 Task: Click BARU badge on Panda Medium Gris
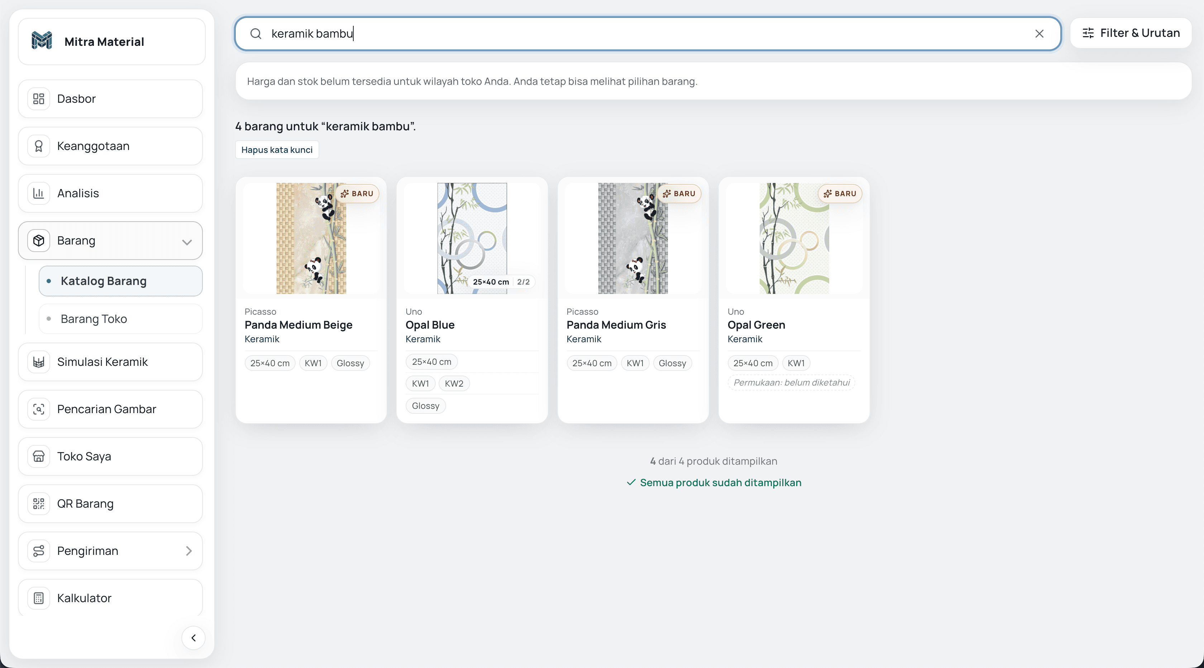[679, 194]
